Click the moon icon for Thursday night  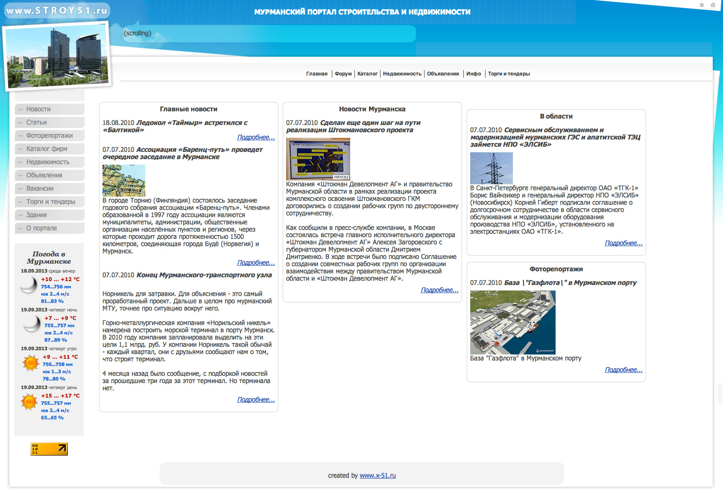pos(32,324)
